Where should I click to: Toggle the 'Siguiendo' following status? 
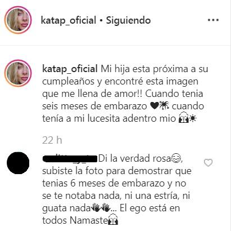[128, 20]
